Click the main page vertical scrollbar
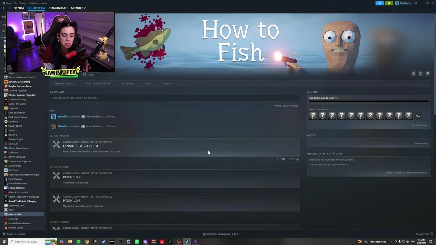Image resolution: width=436 pixels, height=245 pixels. click(x=434, y=65)
